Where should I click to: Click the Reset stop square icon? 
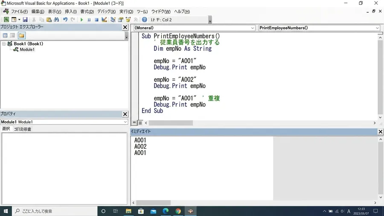[96, 20]
